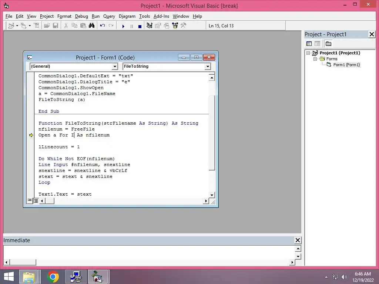Open the Object Browser toolbar icon
Viewport: 379px width, 284px height.
[x=175, y=26]
